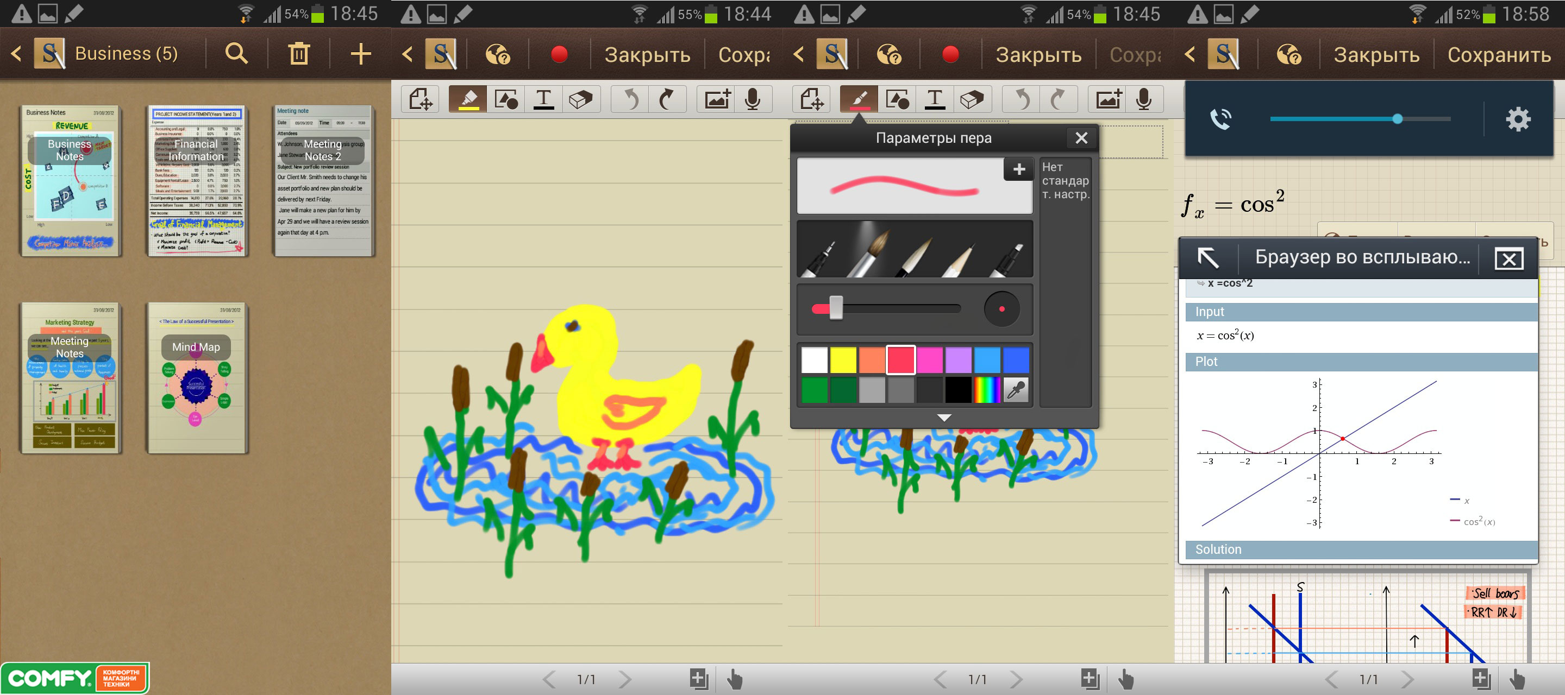
Task: Select the yellow highlighter pen tool in duck screen
Action: coord(468,99)
